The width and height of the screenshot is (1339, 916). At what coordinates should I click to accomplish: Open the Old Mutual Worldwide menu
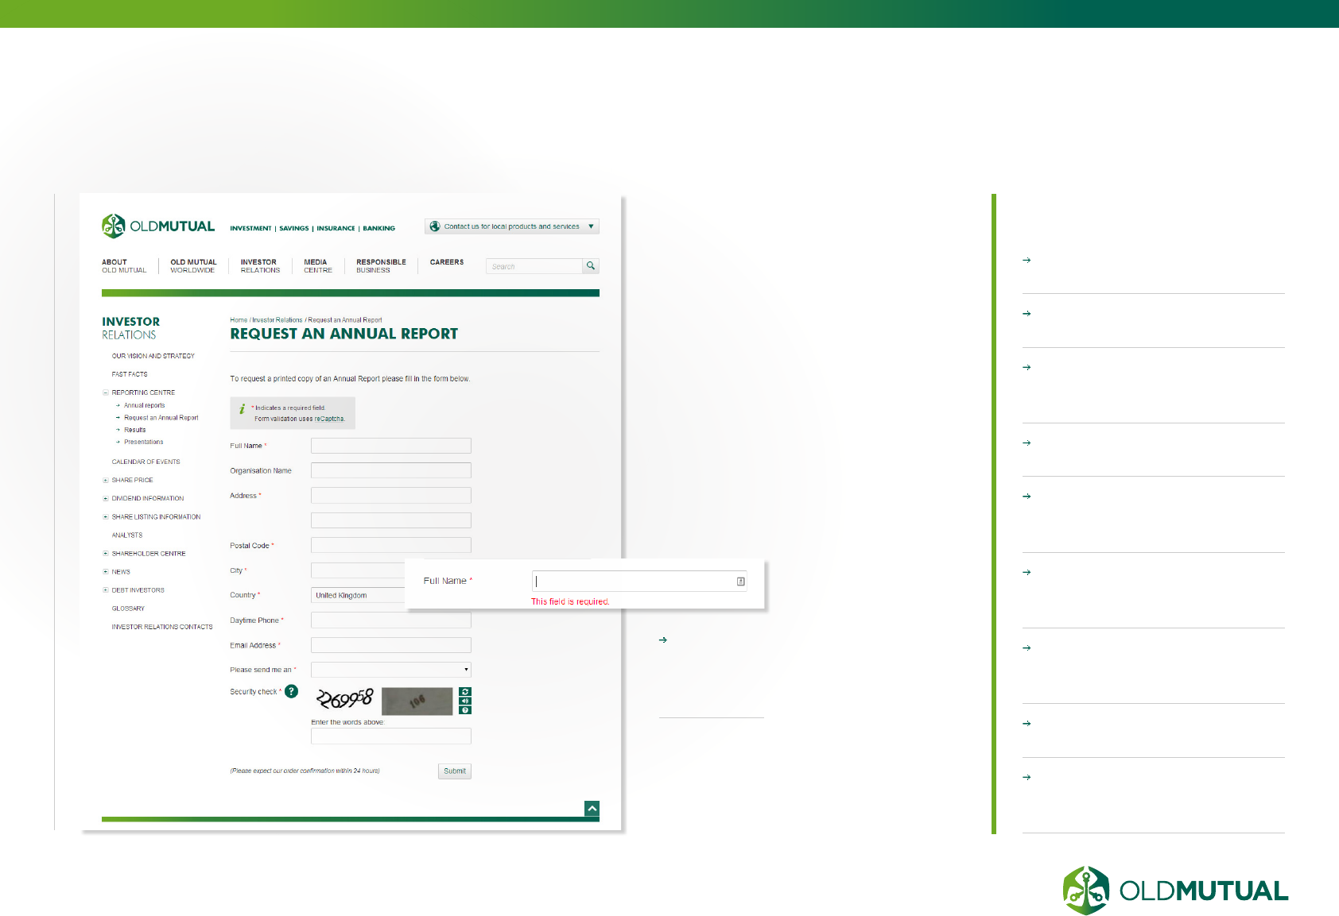pyautogui.click(x=193, y=266)
